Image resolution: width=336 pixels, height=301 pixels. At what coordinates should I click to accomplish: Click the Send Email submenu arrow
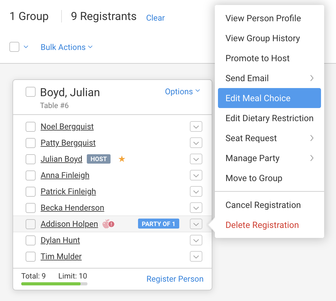[312, 78]
